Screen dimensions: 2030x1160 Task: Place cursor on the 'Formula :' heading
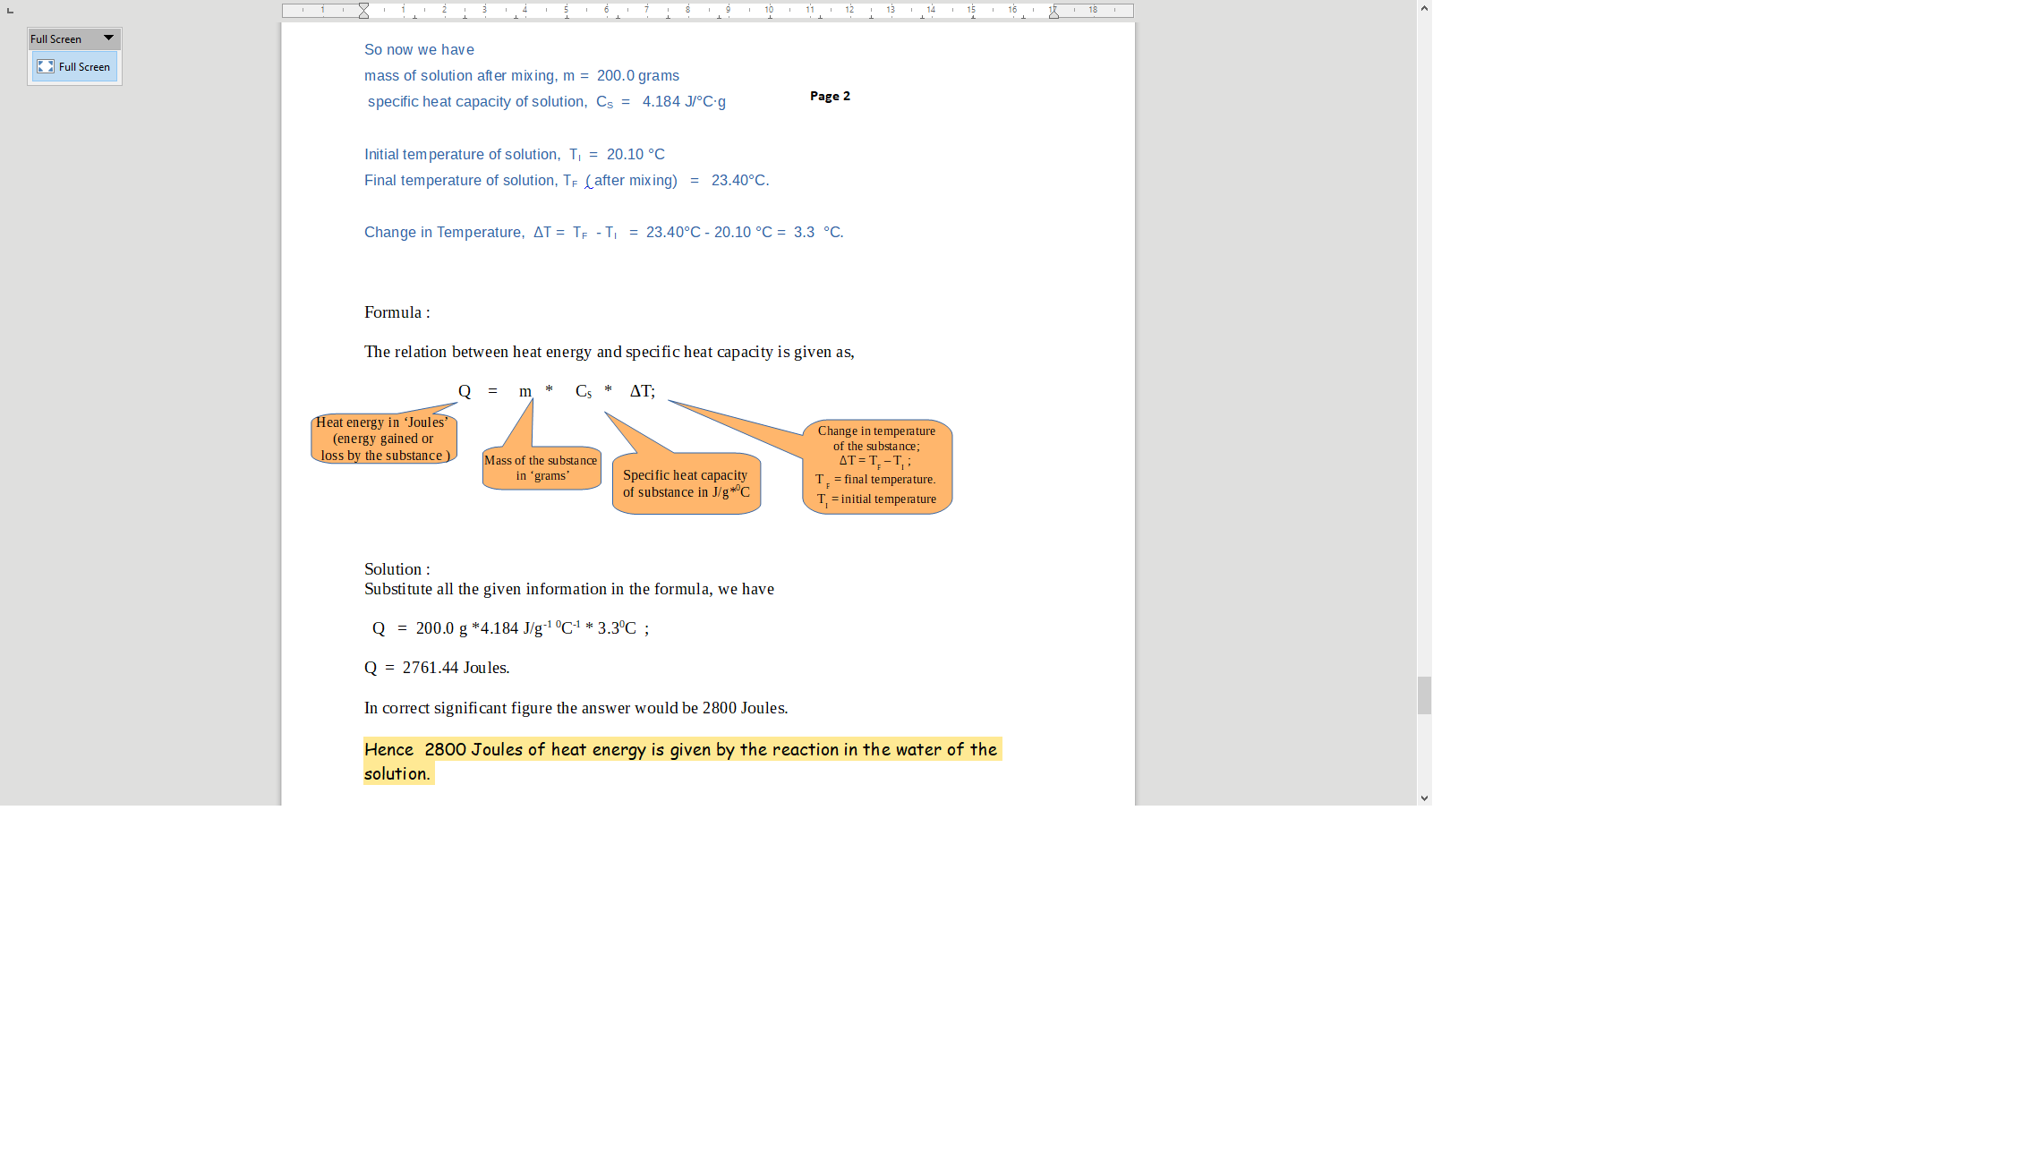click(397, 312)
